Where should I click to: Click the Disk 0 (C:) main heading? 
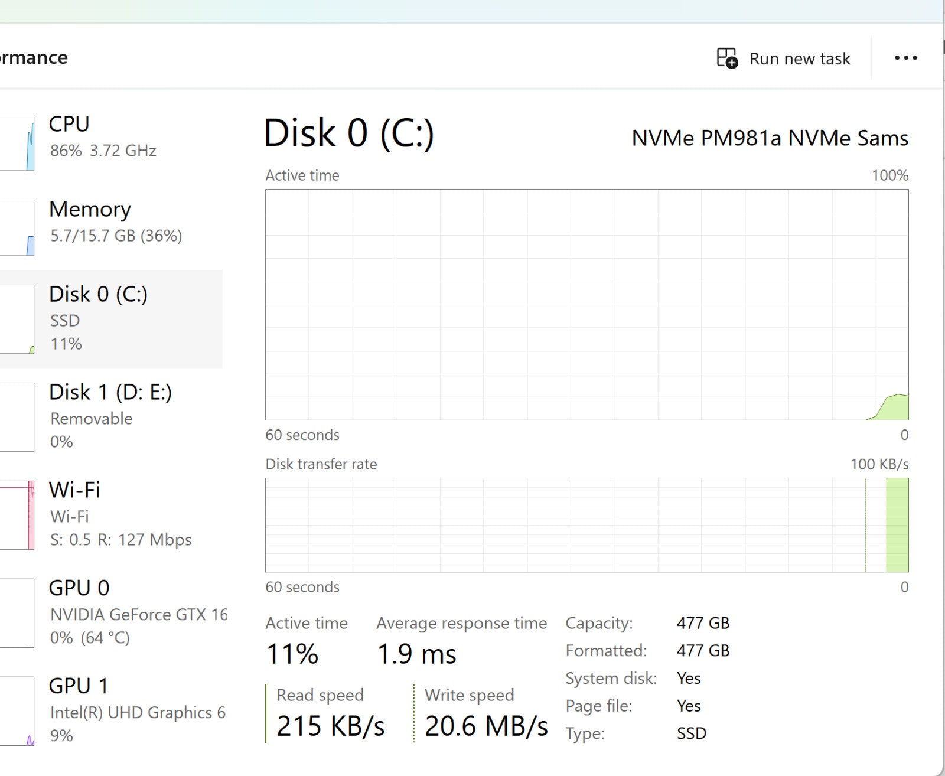coord(348,133)
